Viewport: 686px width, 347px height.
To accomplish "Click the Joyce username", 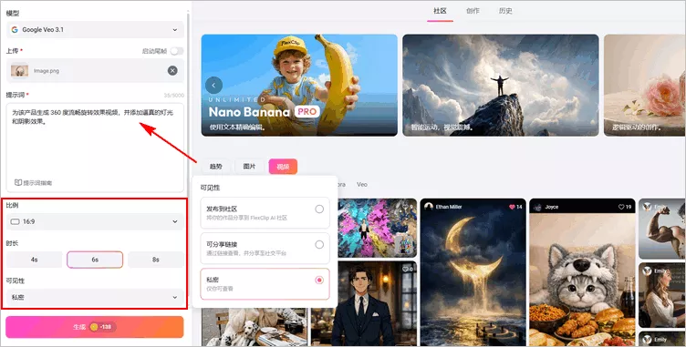I will pos(552,207).
